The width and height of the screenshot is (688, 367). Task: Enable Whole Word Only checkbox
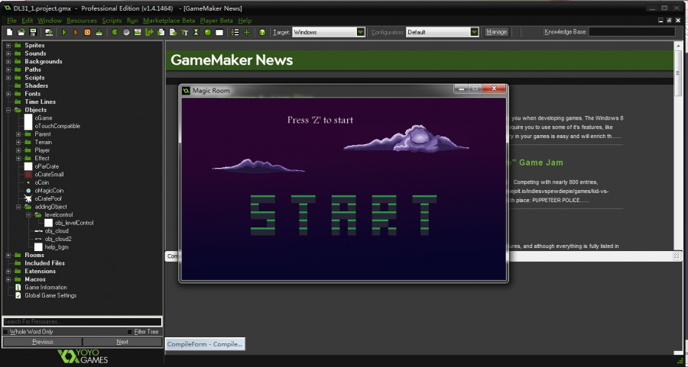(x=5, y=332)
